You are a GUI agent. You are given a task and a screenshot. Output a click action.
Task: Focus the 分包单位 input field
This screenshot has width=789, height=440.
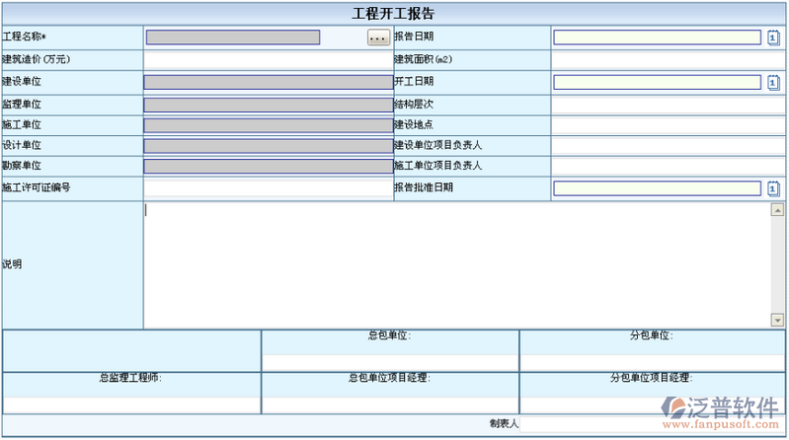(x=652, y=363)
